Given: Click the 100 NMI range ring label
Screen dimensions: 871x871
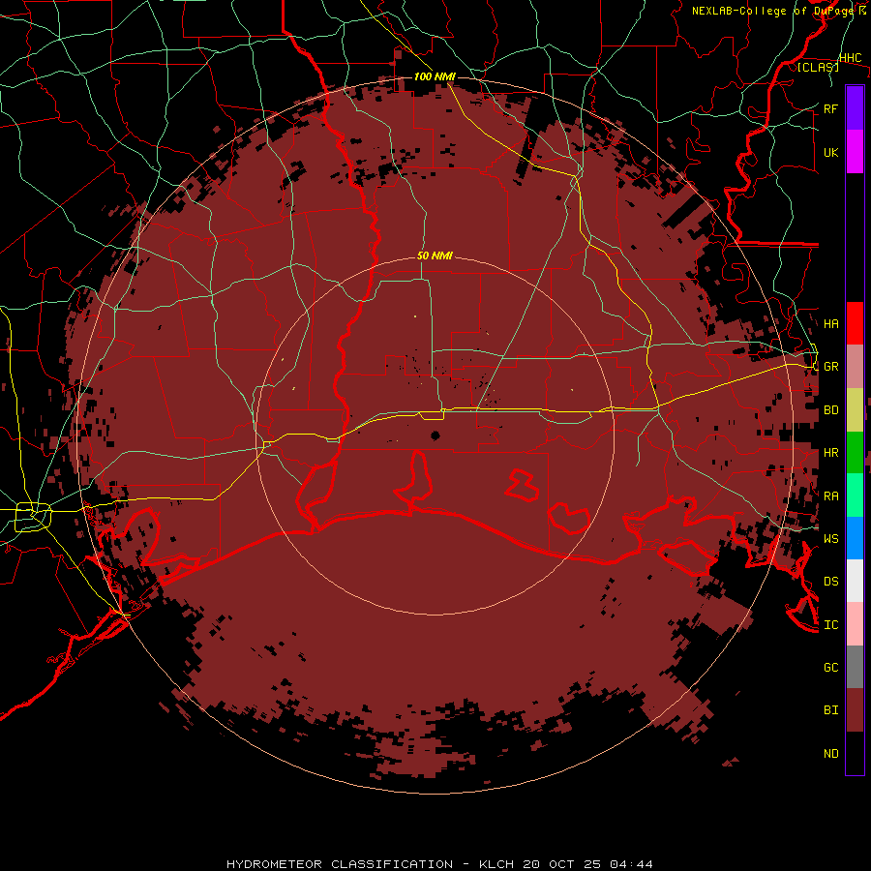Looking at the screenshot, I should pos(435,76).
